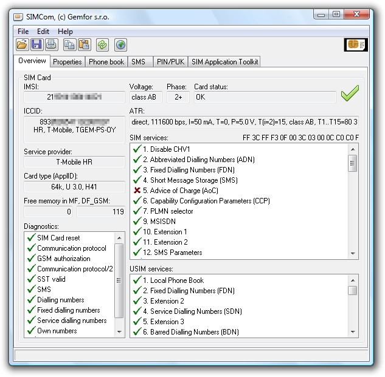Click the checkmark beside Disable CHV1
The height and width of the screenshot is (377, 385).
coord(137,149)
